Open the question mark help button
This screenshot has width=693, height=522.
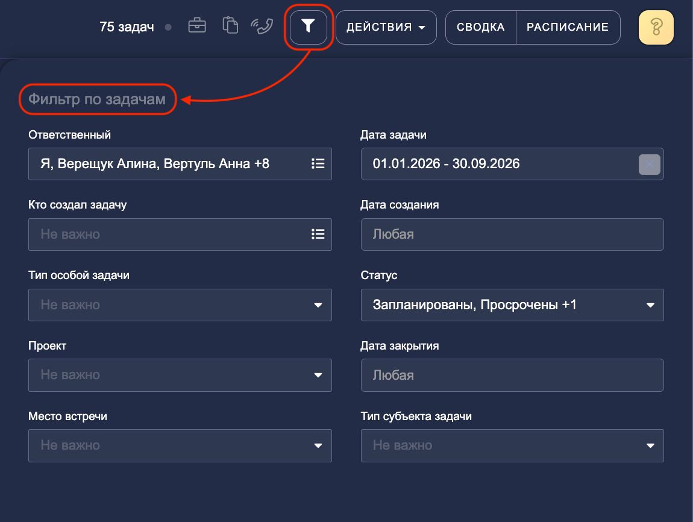[656, 27]
